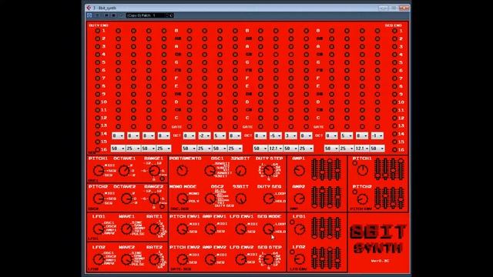Click the RATE2 knob
Image resolution: width=493 pixels, height=277 pixels.
click(x=154, y=259)
